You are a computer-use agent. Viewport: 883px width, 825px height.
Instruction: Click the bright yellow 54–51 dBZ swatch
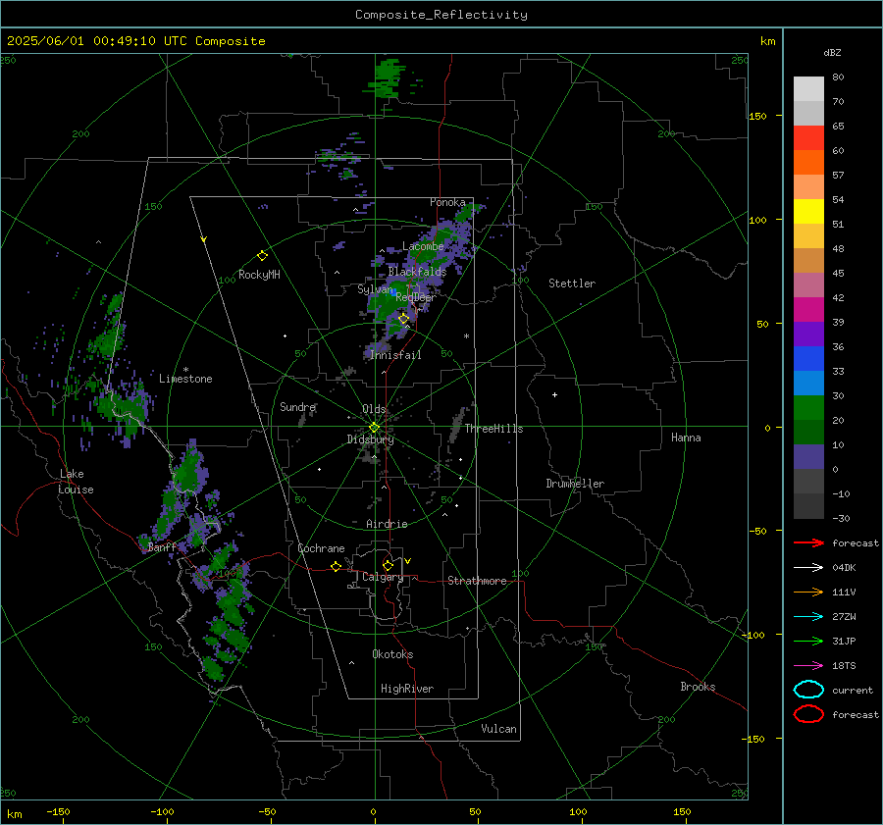808,212
